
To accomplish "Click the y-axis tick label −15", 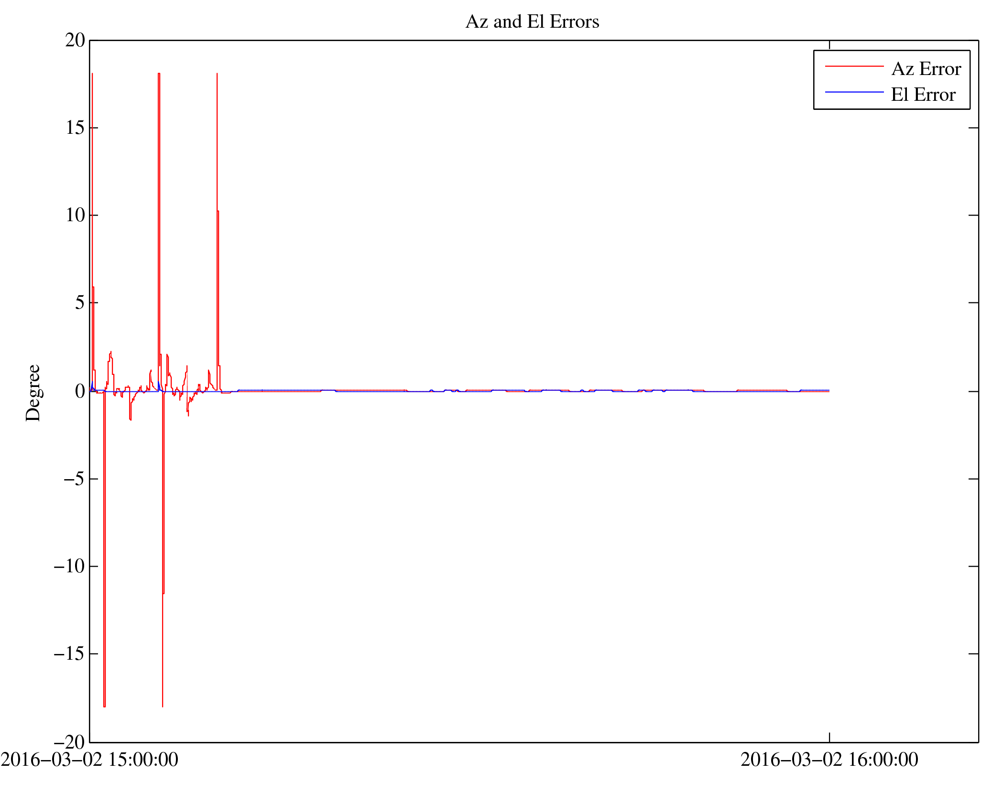I will click(69, 654).
